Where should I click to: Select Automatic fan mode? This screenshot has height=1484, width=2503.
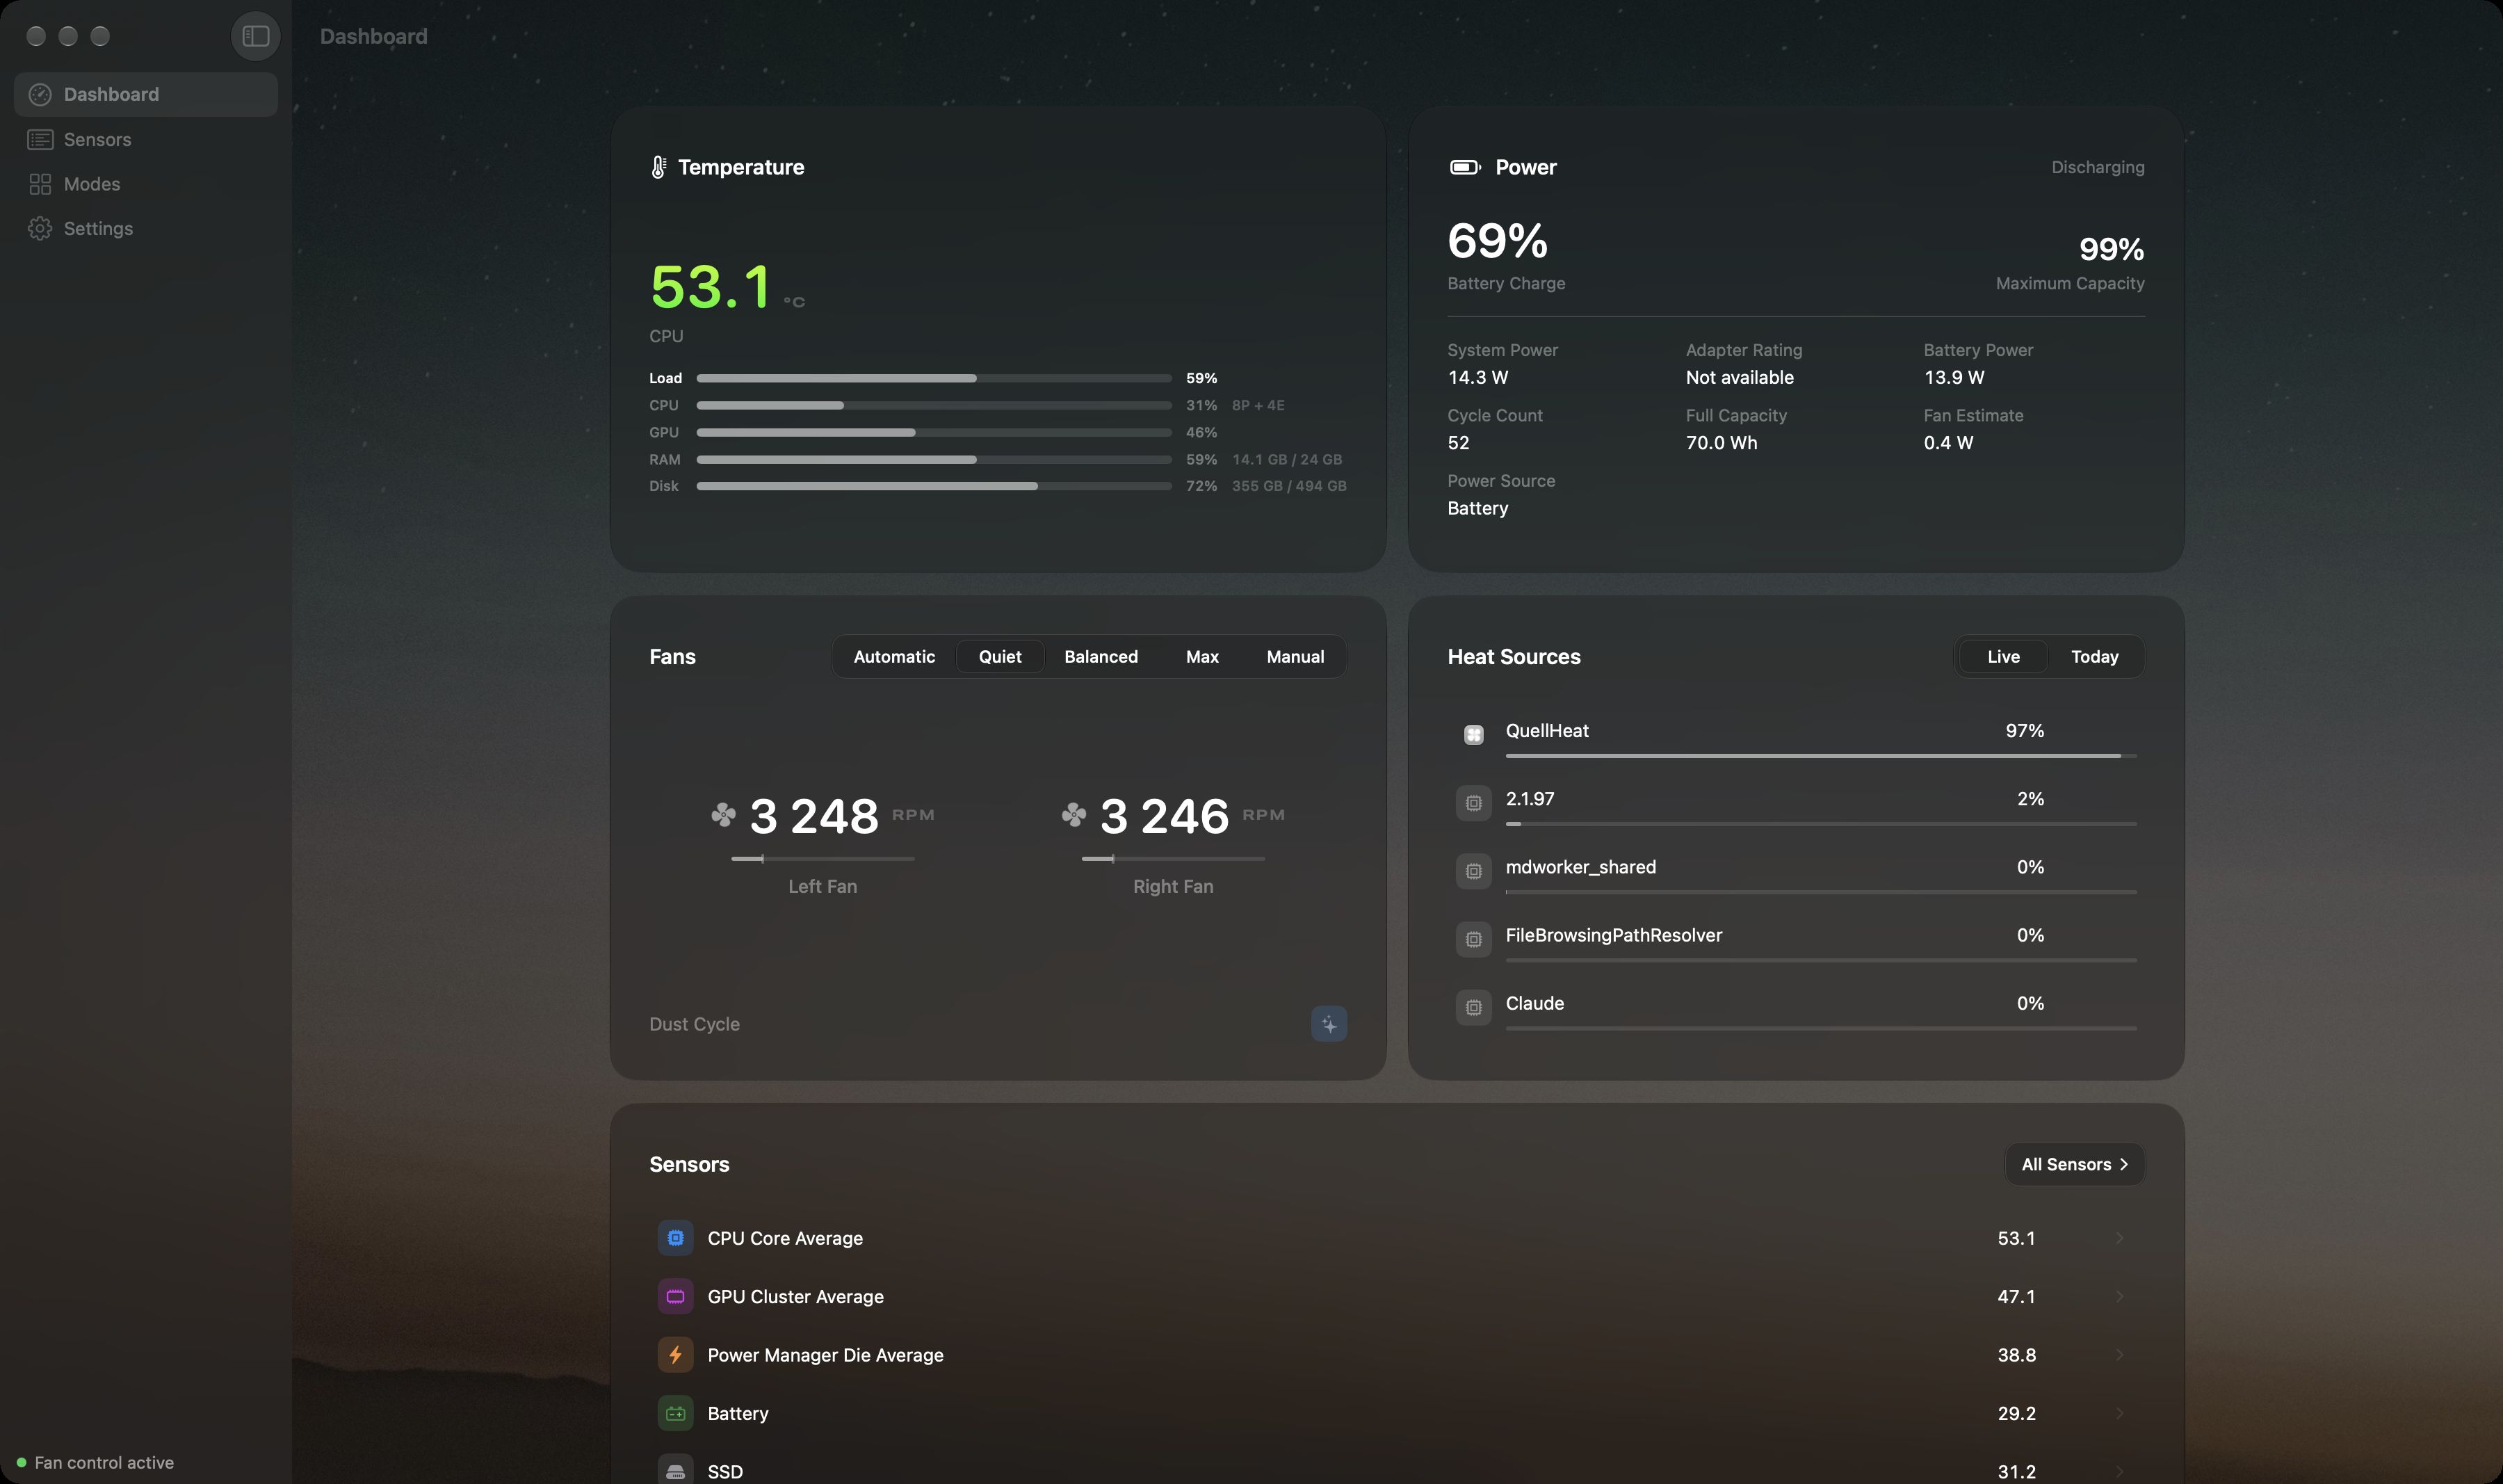[x=895, y=657]
